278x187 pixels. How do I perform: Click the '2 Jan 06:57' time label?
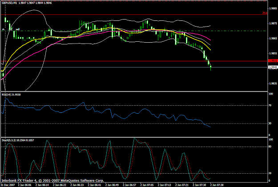click(129, 185)
